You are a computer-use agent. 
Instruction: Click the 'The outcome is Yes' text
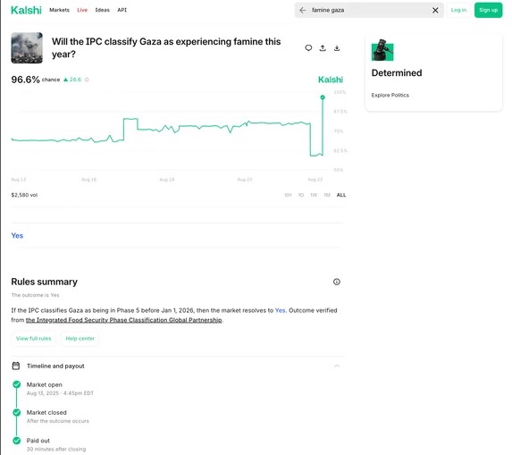35,295
